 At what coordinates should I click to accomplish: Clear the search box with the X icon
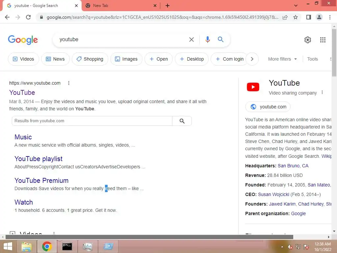[x=191, y=40]
